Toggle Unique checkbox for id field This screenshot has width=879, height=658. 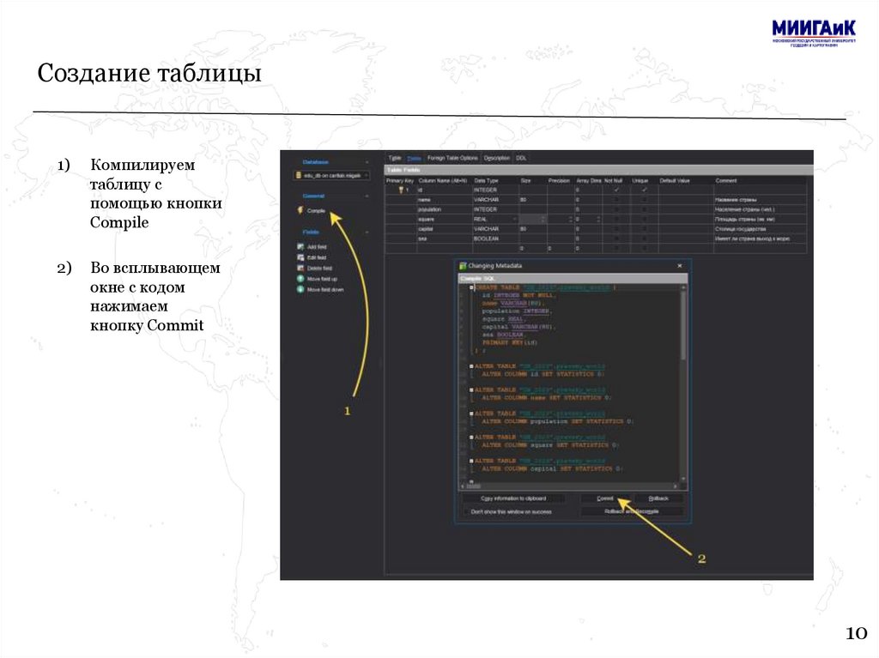click(644, 190)
